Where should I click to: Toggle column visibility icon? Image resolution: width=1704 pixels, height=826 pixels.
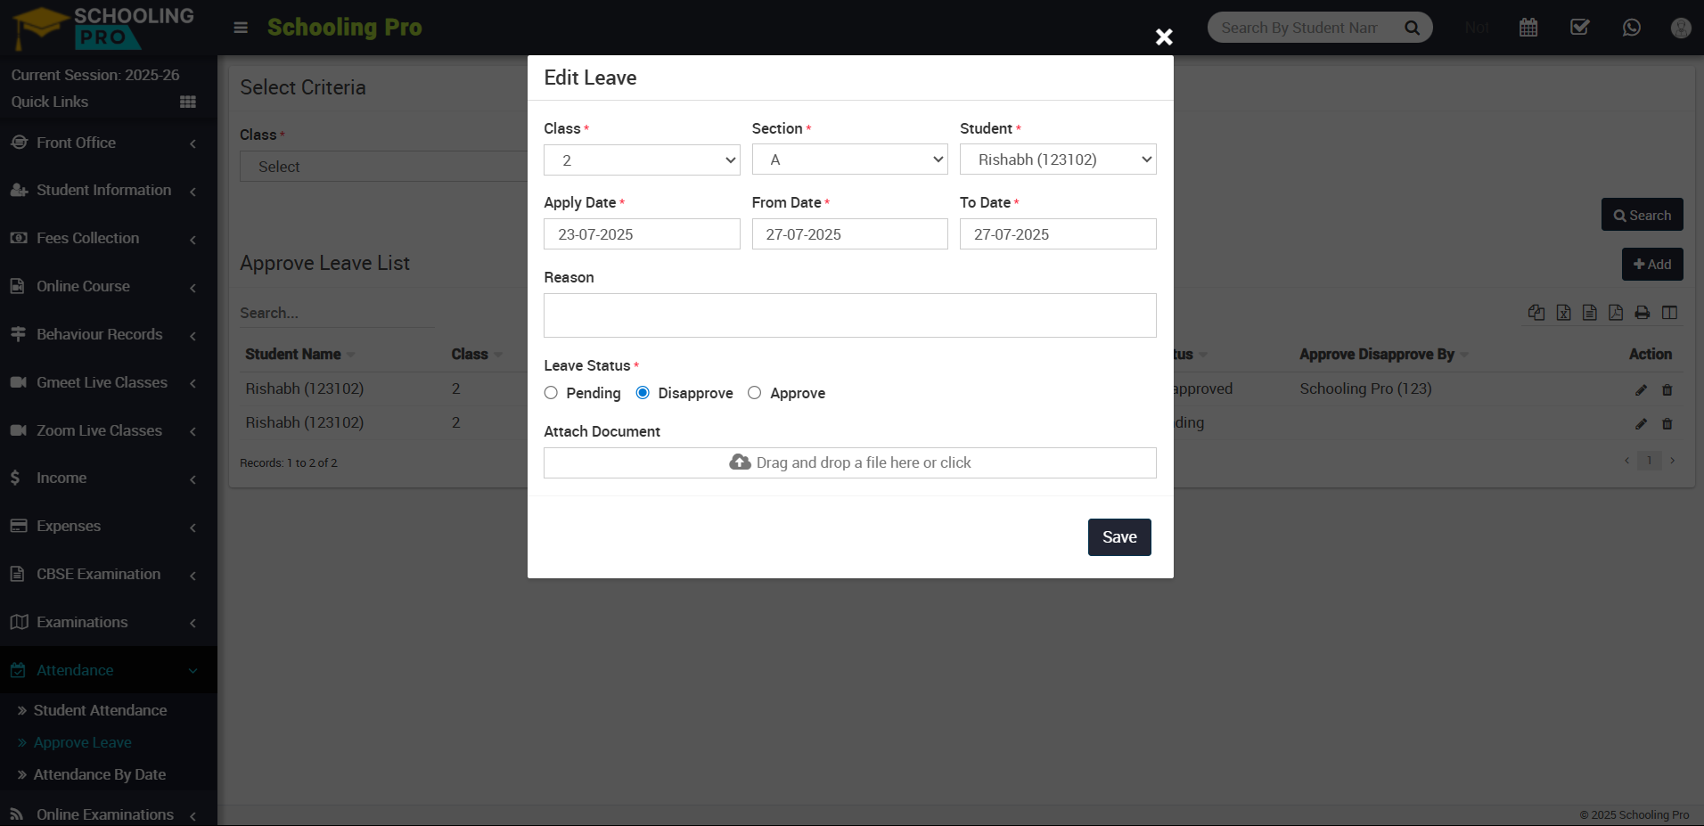(x=1669, y=313)
